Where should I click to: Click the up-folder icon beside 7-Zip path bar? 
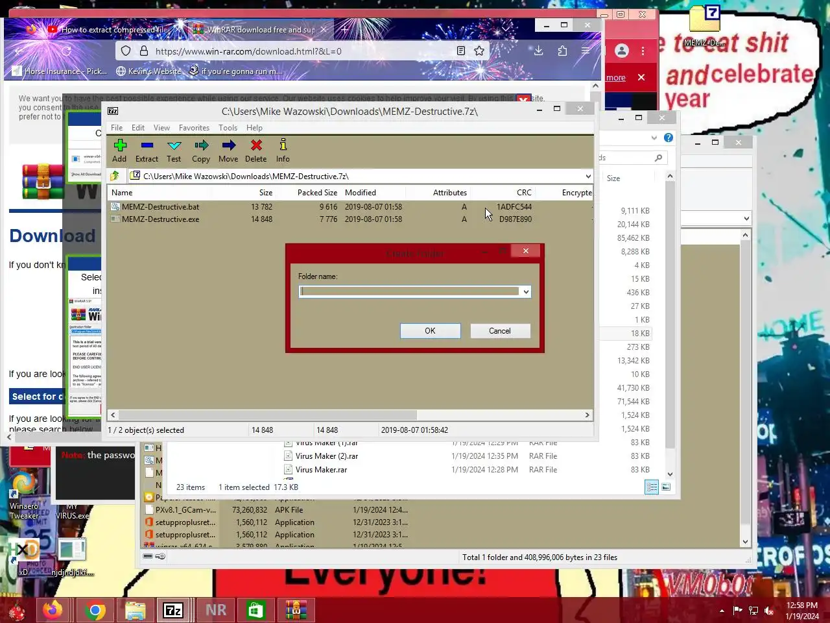[115, 176]
